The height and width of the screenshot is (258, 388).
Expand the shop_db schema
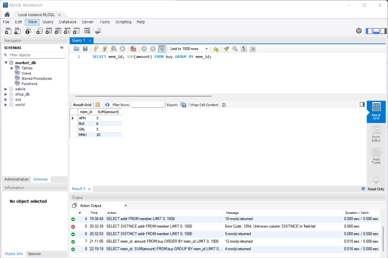tap(6, 94)
